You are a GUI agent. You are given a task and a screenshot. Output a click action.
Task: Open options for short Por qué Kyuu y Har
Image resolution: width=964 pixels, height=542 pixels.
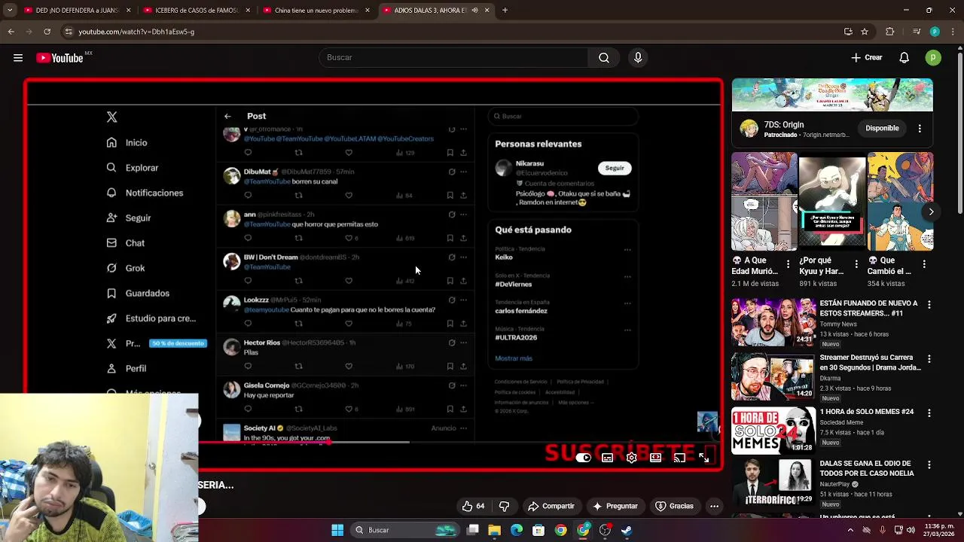point(856,264)
